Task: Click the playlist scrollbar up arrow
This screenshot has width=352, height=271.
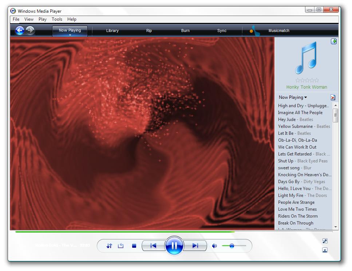Action: [336, 105]
